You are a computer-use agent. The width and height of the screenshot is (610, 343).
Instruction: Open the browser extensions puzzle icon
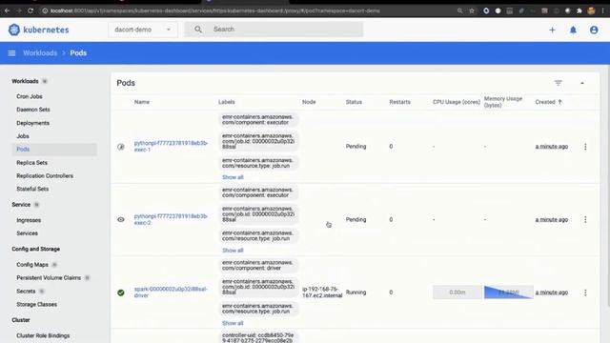click(579, 10)
